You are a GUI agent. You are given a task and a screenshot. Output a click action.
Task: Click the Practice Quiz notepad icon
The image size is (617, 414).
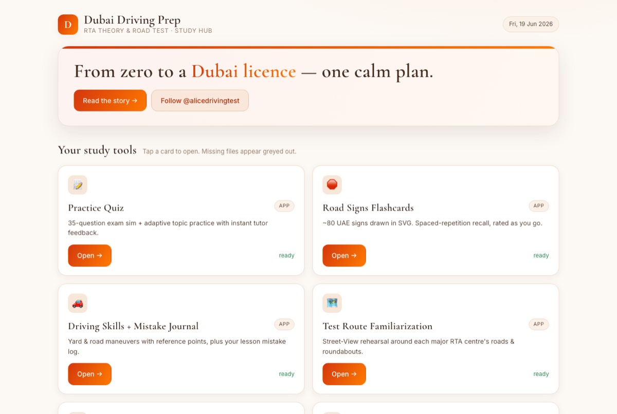78,185
